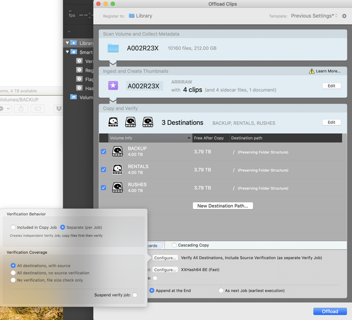Image resolution: width=352 pixels, height=320 pixels.
Task: Select As next Job earliest execution
Action: [x=221, y=291]
